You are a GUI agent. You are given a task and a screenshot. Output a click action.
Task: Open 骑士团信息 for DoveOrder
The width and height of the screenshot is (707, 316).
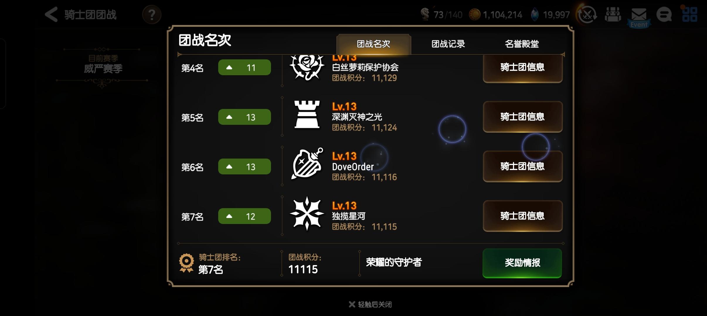523,166
